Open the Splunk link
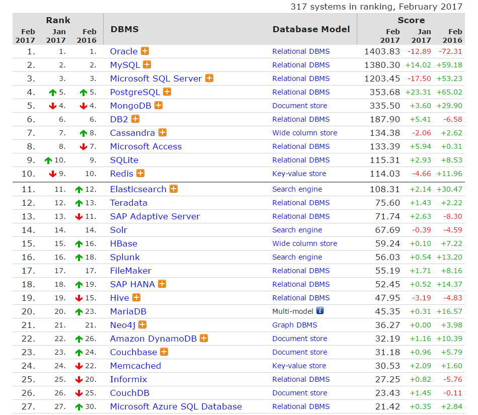 (125, 257)
